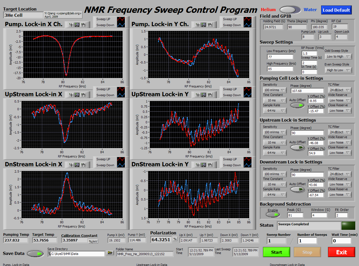Open the Even Sweep Style dropdown
Viewport: 359px width, 266px height.
(338, 70)
